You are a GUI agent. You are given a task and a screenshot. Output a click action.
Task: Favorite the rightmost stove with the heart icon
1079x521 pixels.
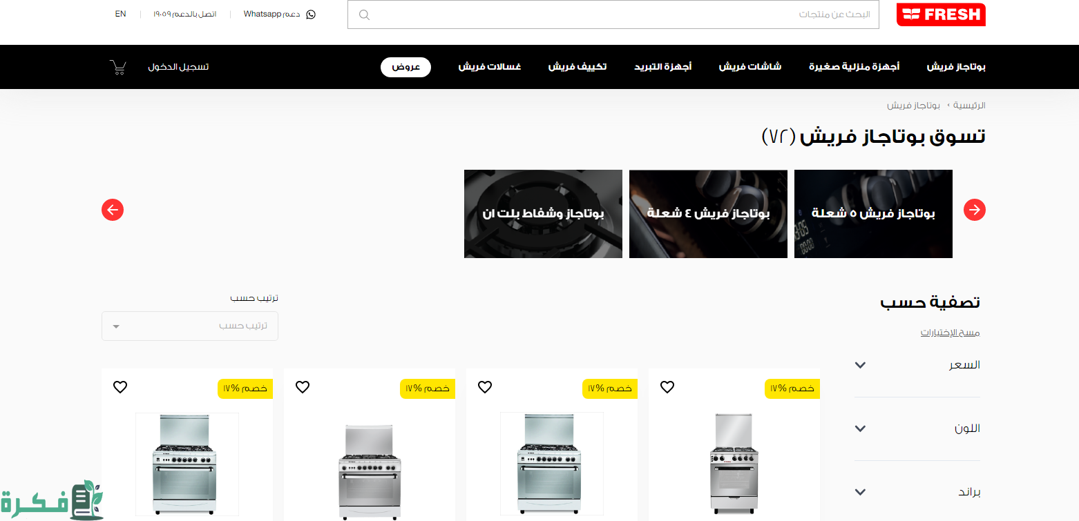click(667, 387)
